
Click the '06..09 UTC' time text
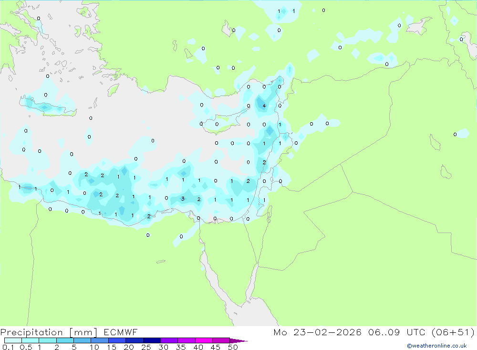397,332
